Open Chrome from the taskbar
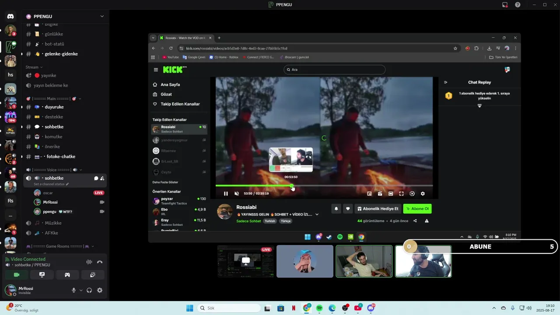 [x=307, y=308]
